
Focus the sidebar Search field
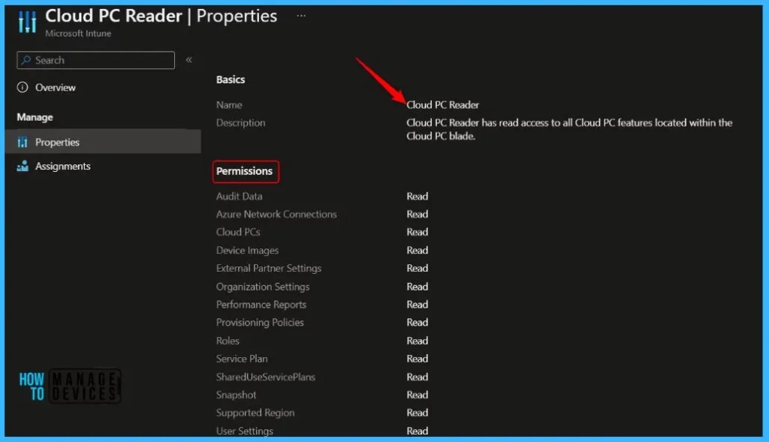(x=95, y=60)
